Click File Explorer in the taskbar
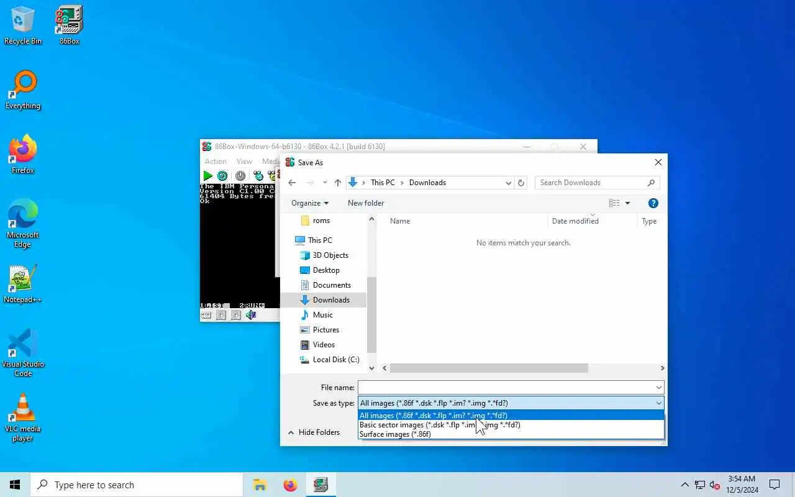Viewport: 795px width, 497px height. (x=260, y=485)
